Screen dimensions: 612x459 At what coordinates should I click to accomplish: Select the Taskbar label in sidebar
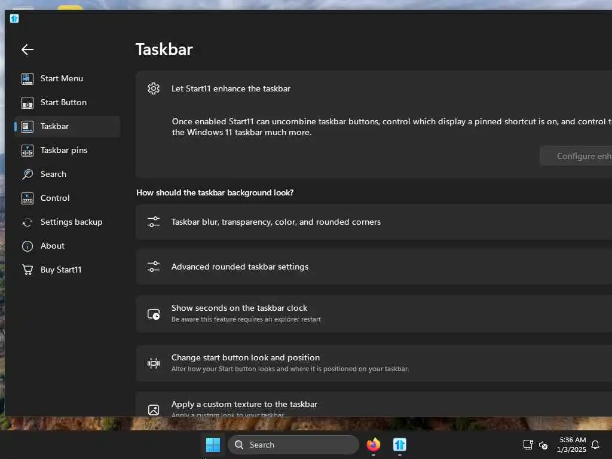[x=54, y=126]
